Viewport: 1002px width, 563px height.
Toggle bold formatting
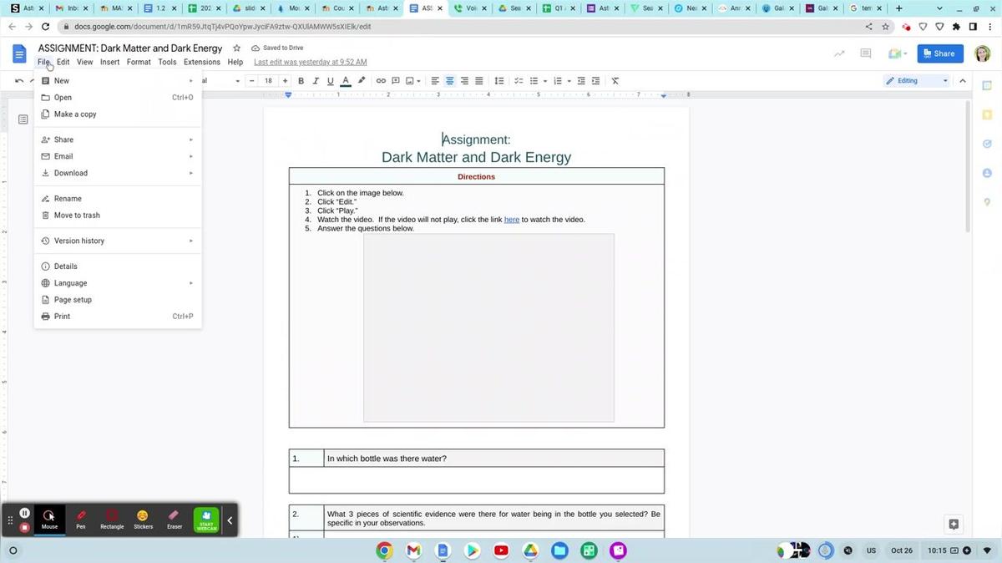click(x=301, y=81)
